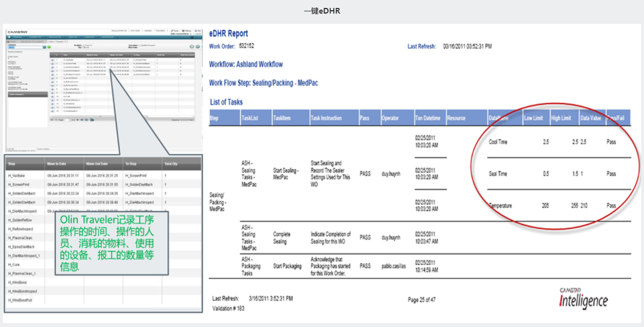Click the Start Sealing - MedPac task item
The width and height of the screenshot is (644, 327).
[x=286, y=174]
